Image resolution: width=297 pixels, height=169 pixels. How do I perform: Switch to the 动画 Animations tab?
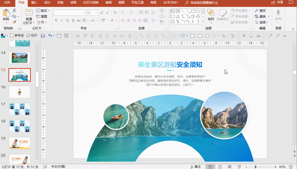(73, 3)
